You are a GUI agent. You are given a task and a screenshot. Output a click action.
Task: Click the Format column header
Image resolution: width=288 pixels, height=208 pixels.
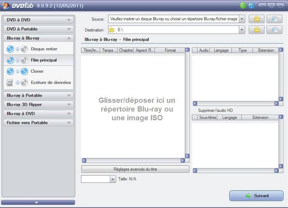[170, 50]
